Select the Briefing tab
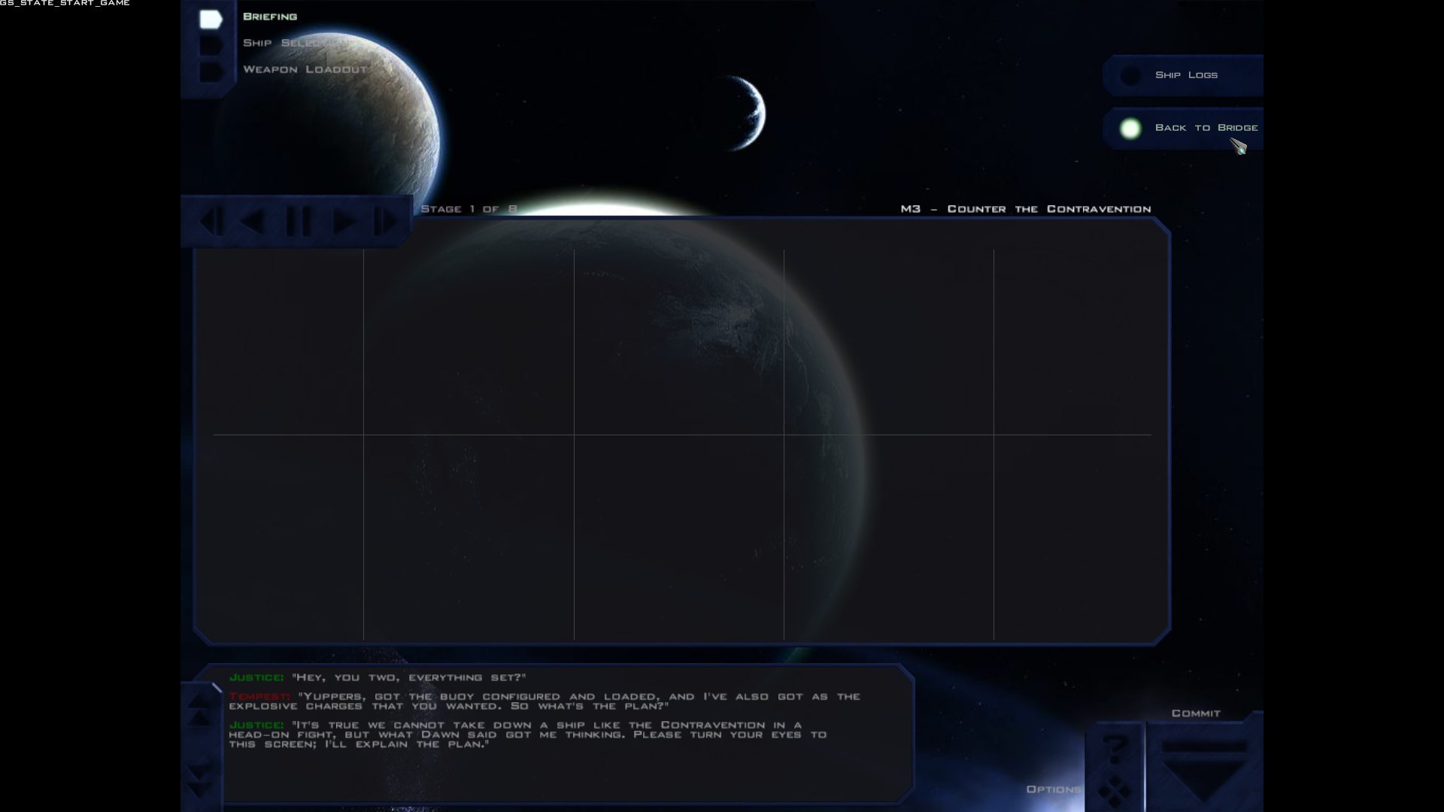 click(x=269, y=17)
